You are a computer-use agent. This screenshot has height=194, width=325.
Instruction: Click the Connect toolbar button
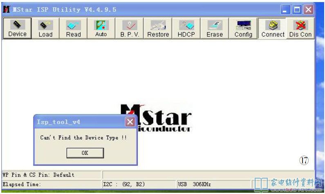pyautogui.click(x=273, y=29)
